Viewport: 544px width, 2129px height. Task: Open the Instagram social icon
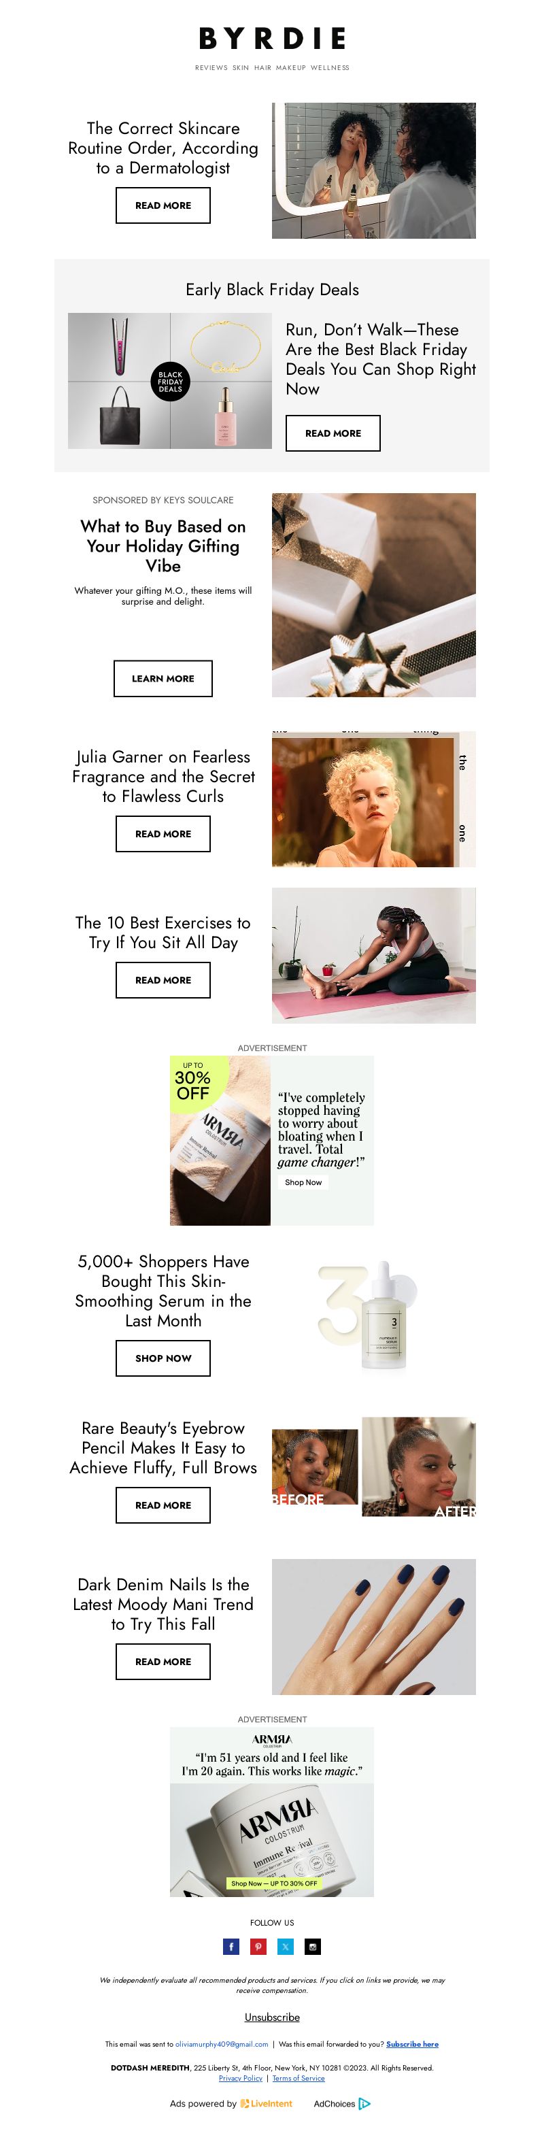[x=313, y=1946]
